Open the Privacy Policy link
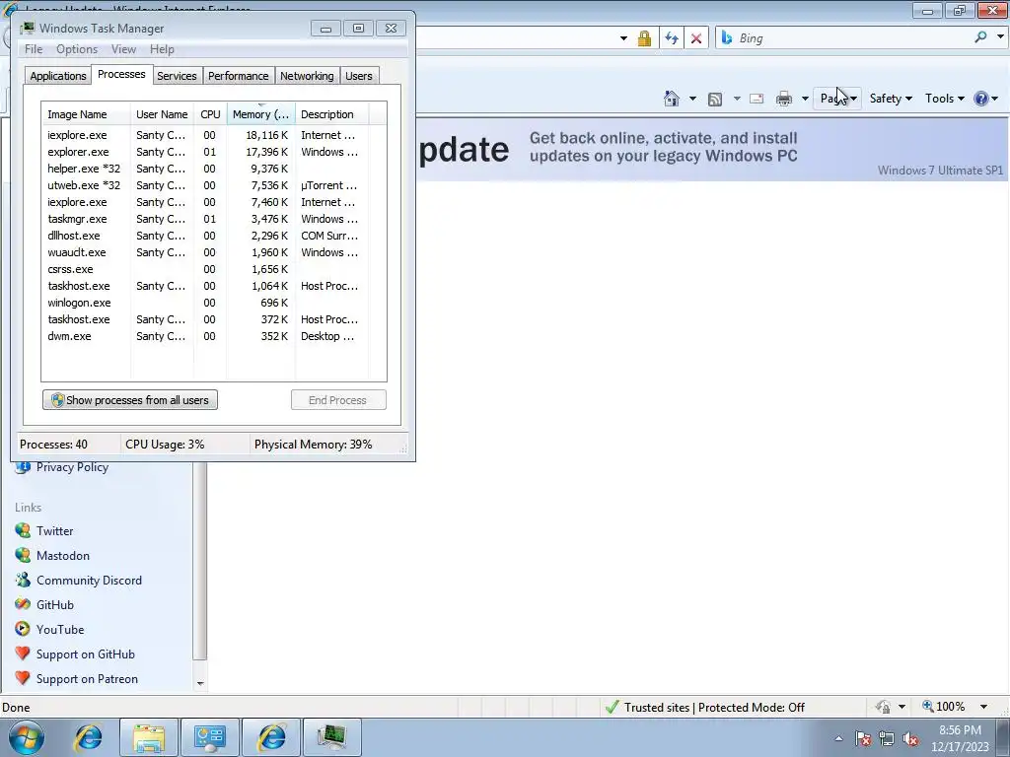This screenshot has width=1010, height=757. [x=72, y=466]
